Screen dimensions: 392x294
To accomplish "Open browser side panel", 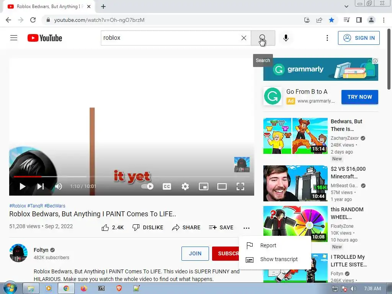I will [359, 20].
